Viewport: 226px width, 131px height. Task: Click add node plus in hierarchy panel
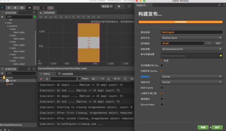click(x=2, y=17)
